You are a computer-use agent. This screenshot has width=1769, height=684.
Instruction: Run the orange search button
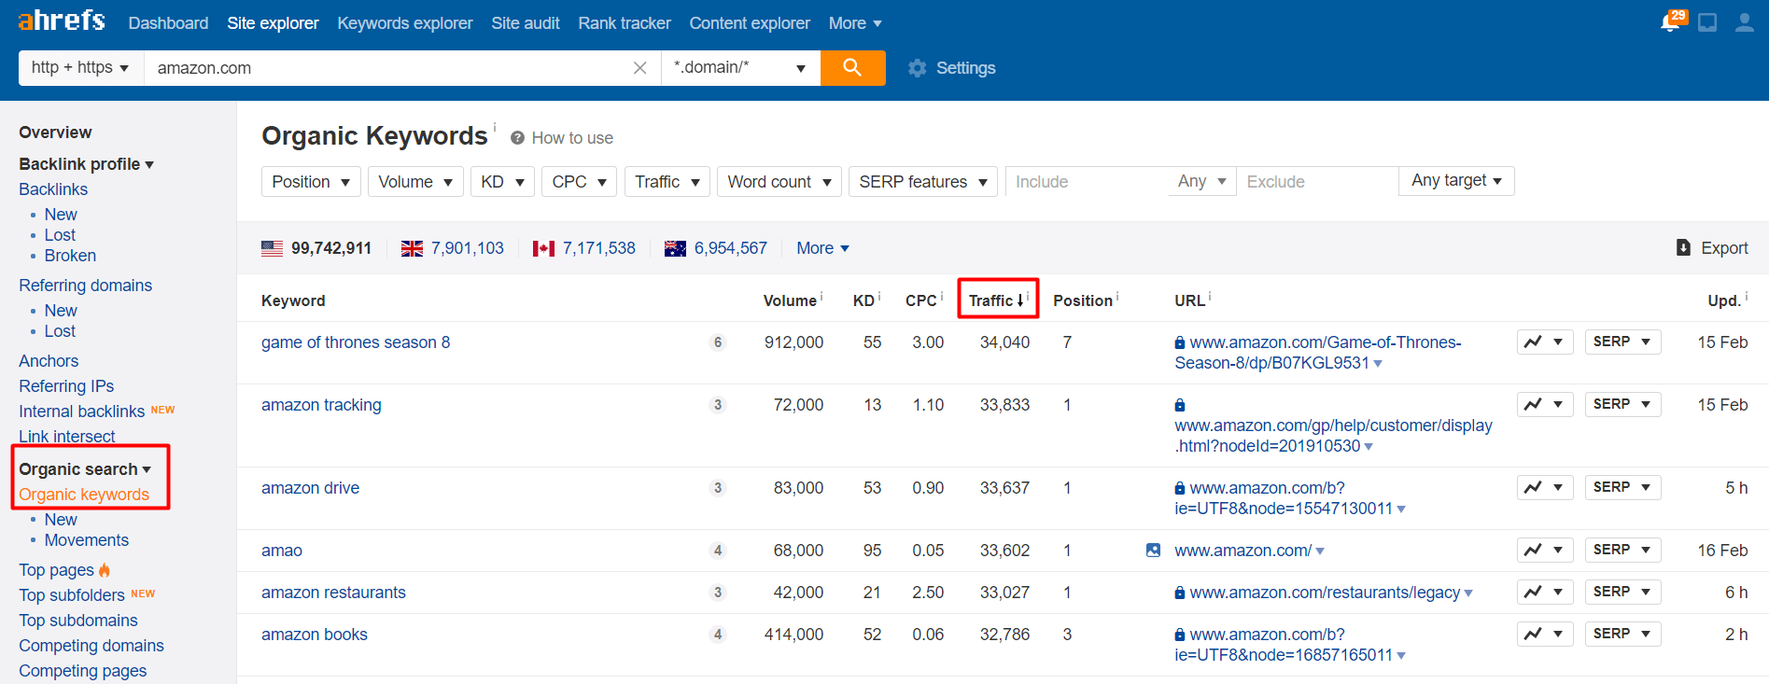click(x=852, y=68)
